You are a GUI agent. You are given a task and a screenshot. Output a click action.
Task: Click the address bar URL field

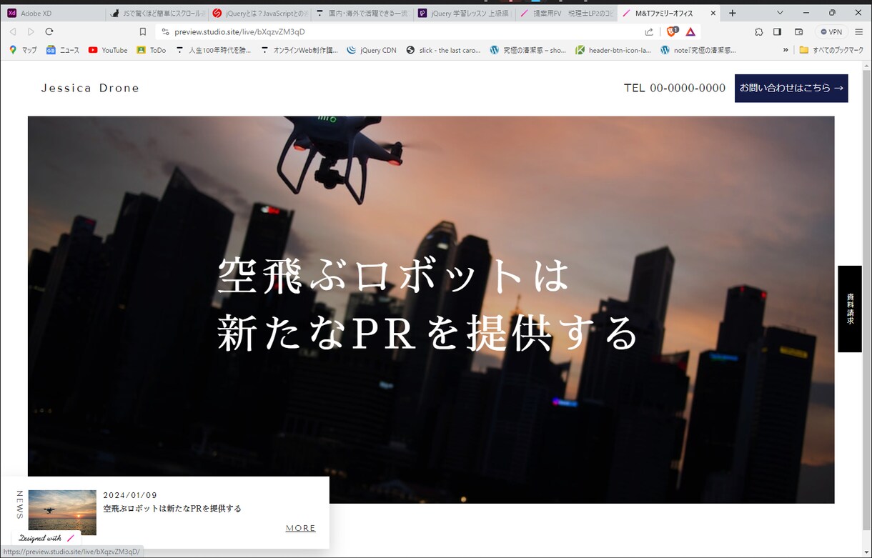tap(400, 32)
